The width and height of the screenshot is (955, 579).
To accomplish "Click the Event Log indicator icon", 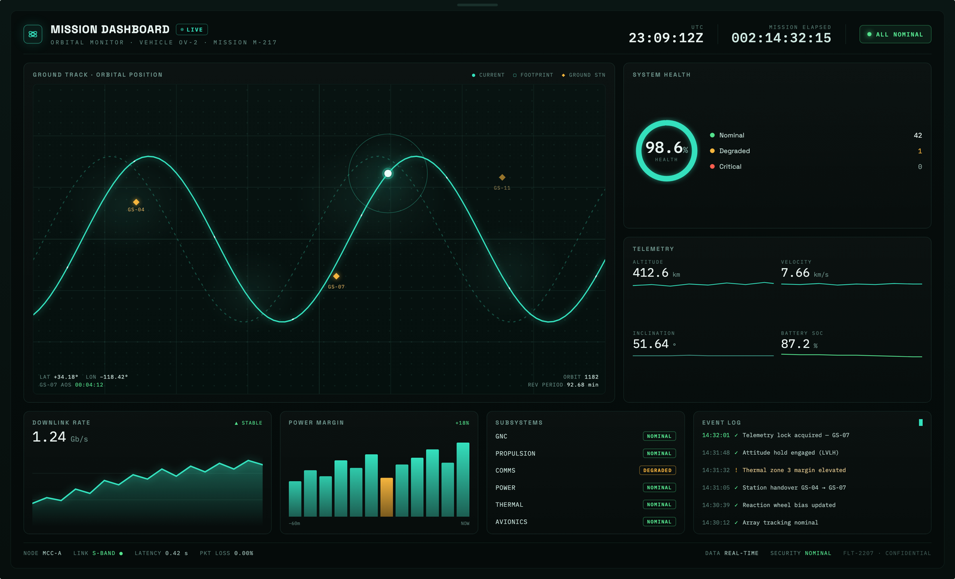I will [920, 423].
